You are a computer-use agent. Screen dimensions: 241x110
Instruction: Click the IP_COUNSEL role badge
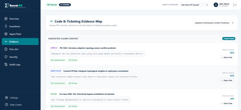pyautogui.click(x=65, y=5)
